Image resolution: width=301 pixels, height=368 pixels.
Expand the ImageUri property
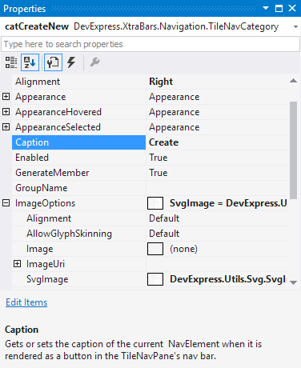pos(17,264)
